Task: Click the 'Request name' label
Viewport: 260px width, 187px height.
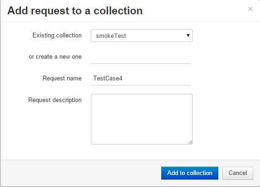Action: coord(62,78)
